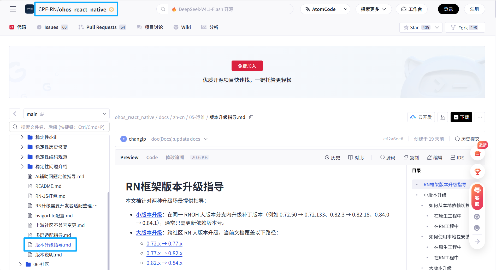The image size is (496, 270).
Task: Click the 对比 compare toolbar item
Action: coord(356,157)
